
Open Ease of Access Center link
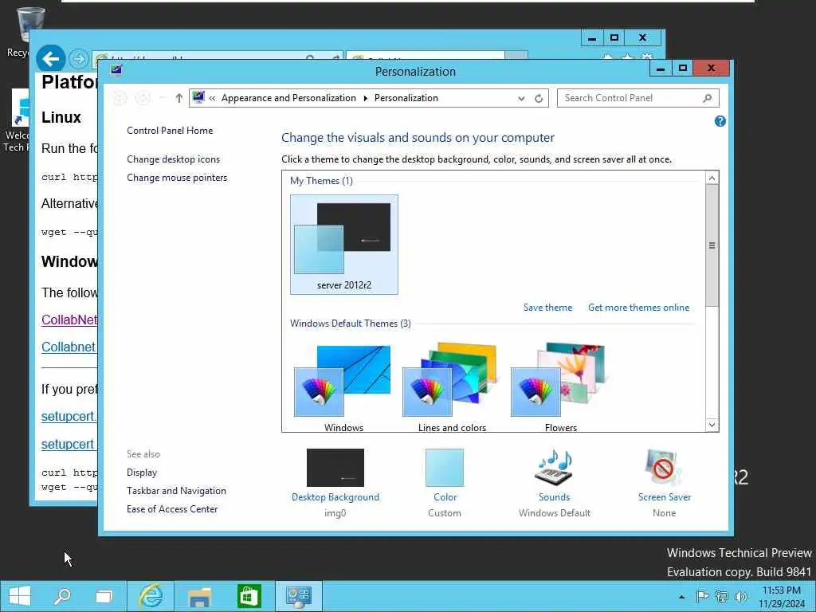click(x=172, y=509)
